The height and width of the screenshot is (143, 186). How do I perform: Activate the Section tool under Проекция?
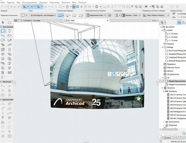[x=3, y=86]
